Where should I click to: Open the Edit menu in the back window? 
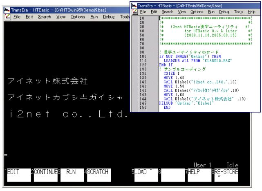click(x=29, y=17)
